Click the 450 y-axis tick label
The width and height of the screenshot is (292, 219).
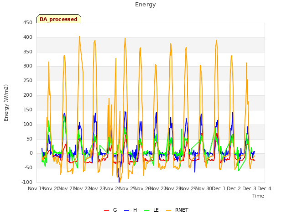[28, 23]
